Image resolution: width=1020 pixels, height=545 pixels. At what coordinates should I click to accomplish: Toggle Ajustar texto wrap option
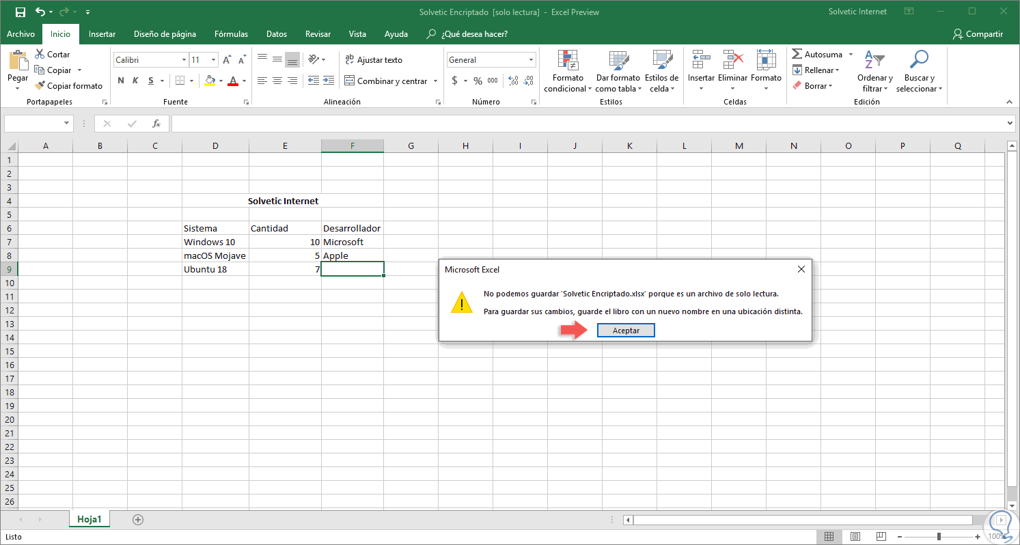coord(373,60)
